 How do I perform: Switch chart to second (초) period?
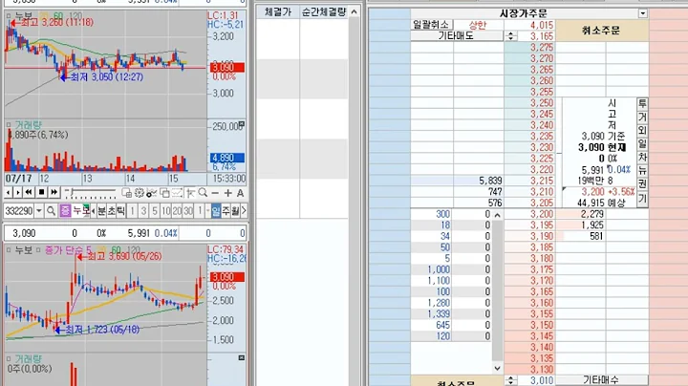(112, 211)
